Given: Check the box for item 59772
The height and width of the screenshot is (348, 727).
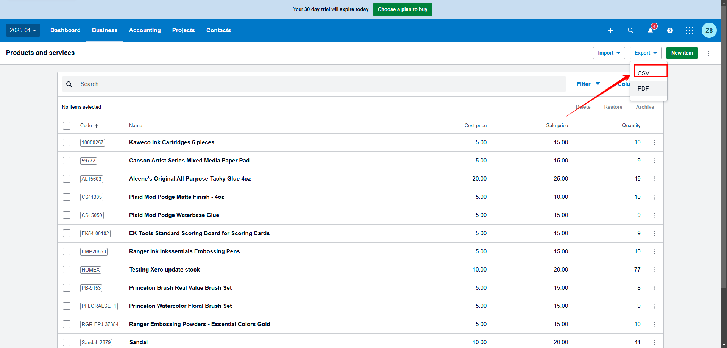Looking at the screenshot, I should pyautogui.click(x=67, y=161).
